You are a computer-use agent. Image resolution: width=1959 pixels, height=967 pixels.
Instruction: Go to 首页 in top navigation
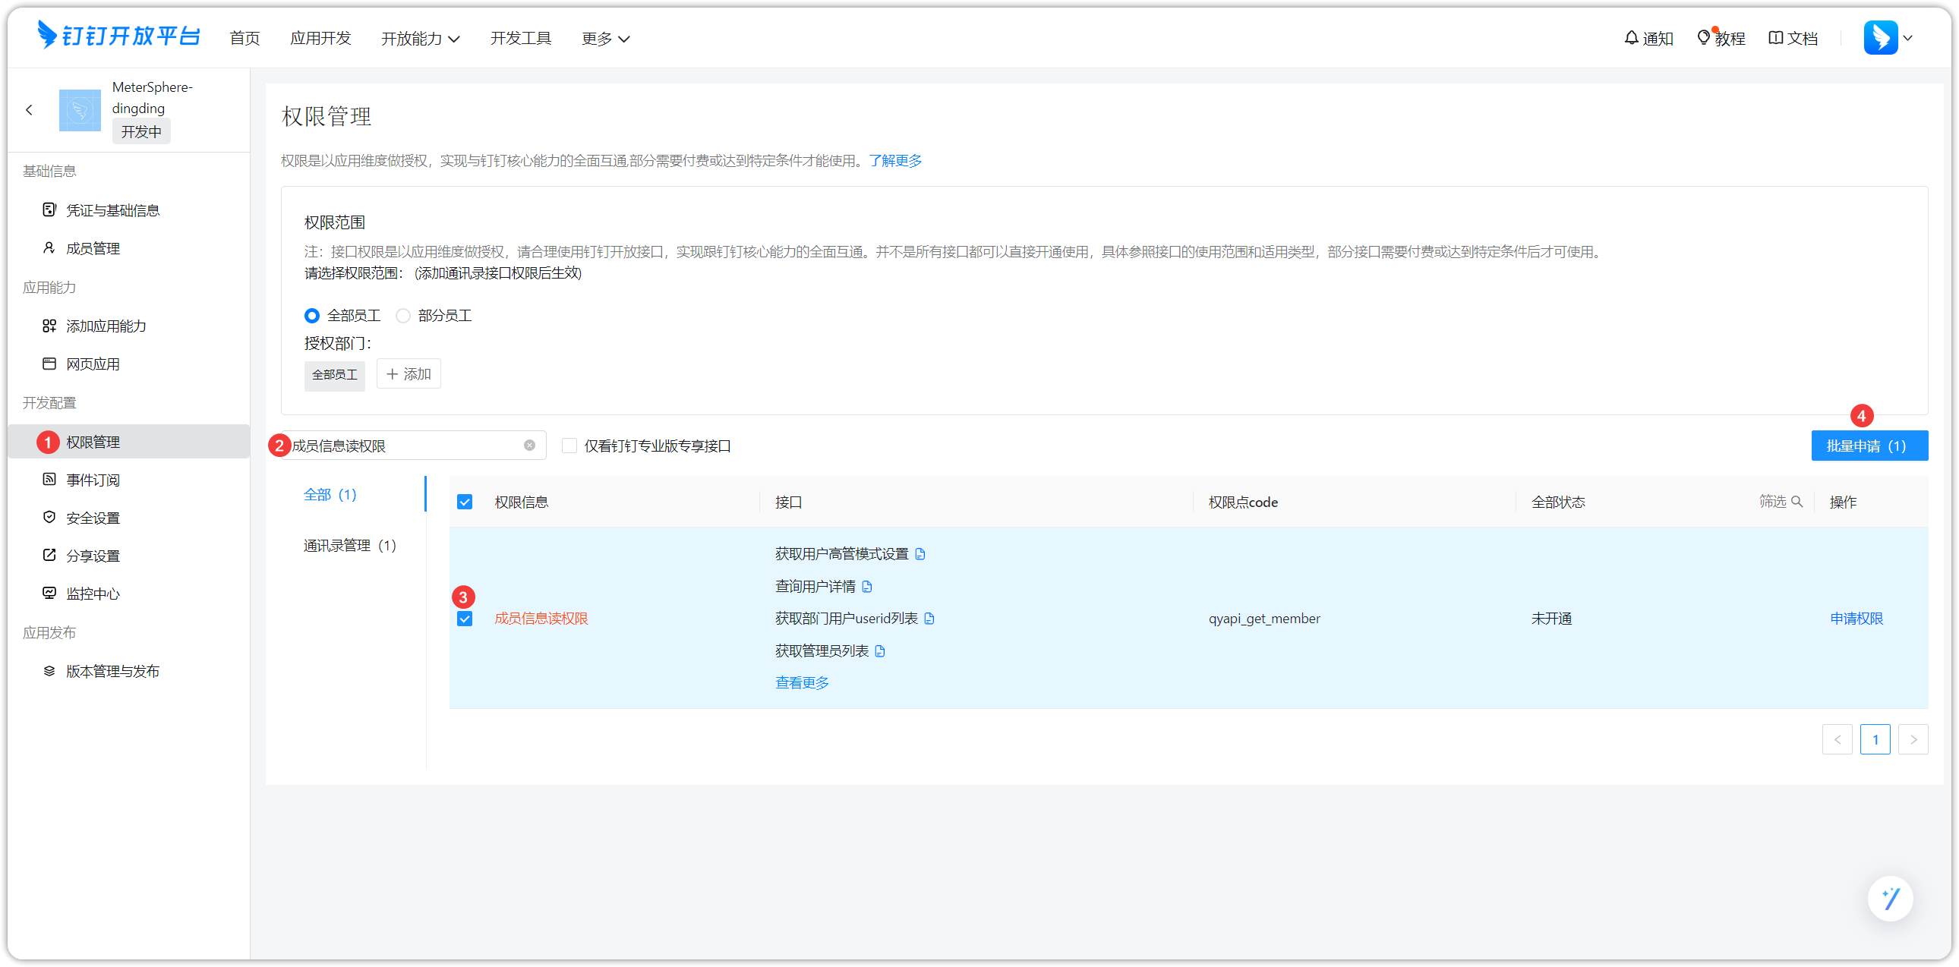[x=244, y=38]
